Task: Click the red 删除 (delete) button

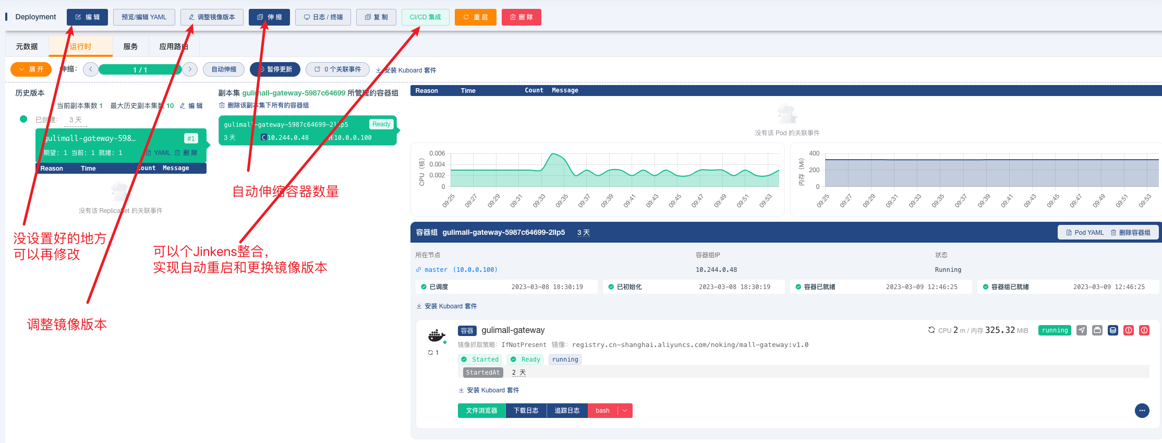Action: [521, 17]
